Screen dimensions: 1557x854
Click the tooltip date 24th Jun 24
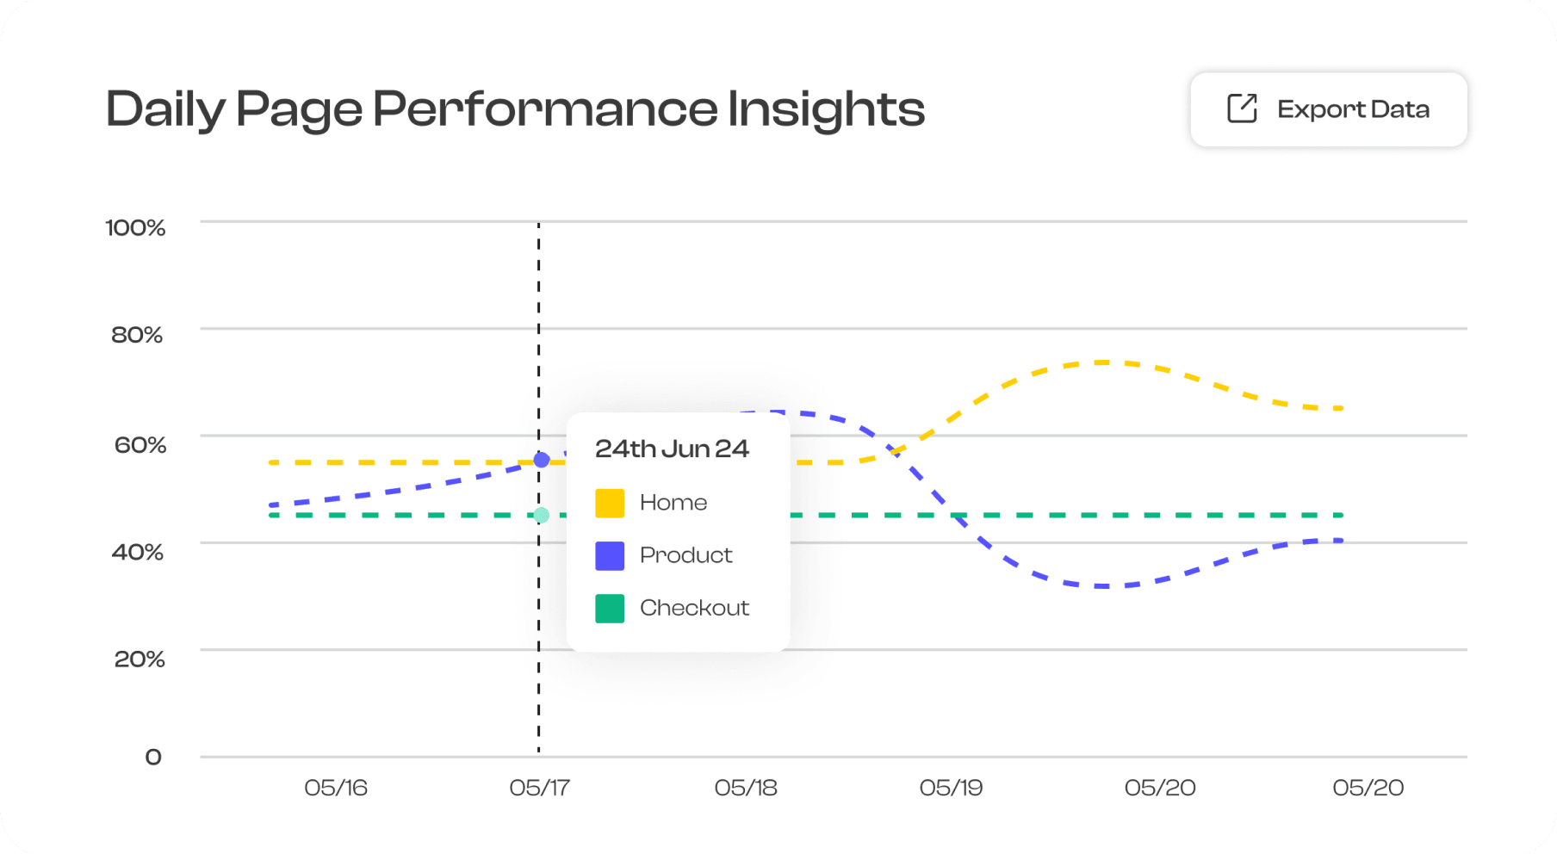(x=672, y=449)
